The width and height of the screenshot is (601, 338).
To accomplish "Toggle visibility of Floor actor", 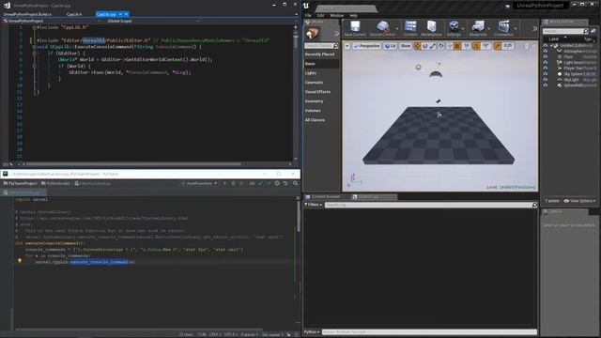I will pos(546,56).
